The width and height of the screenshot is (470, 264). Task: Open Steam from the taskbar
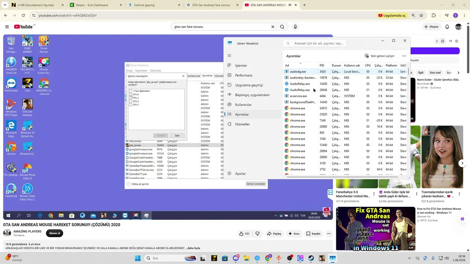tap(311, 258)
